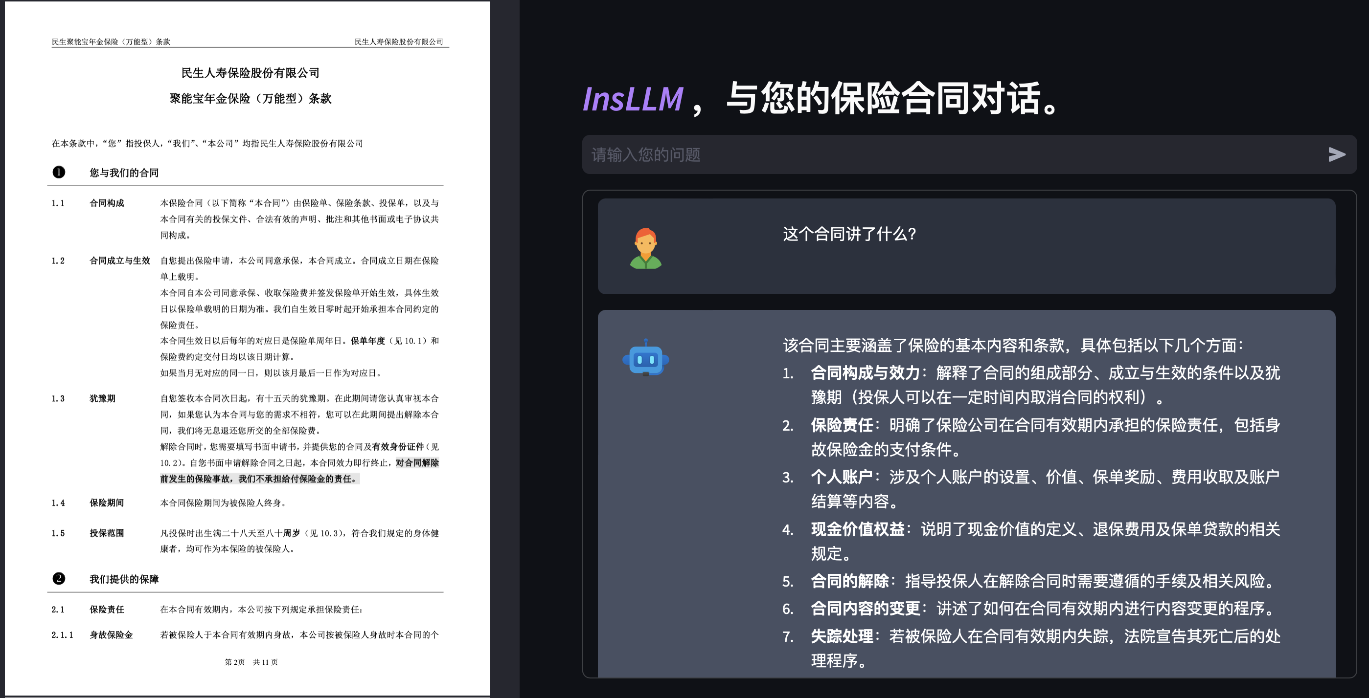1369x698 pixels.
Task: Click bold item 合同构成与效力 in answer
Action: coord(865,373)
